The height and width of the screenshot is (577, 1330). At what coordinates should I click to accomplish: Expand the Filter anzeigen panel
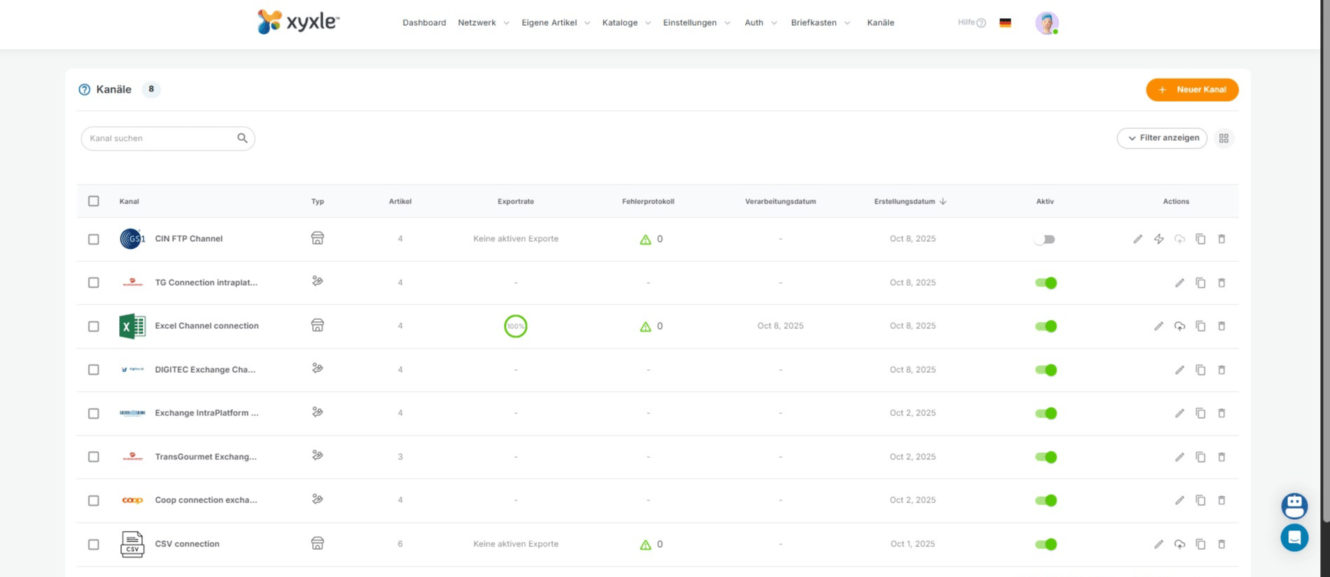[1162, 138]
